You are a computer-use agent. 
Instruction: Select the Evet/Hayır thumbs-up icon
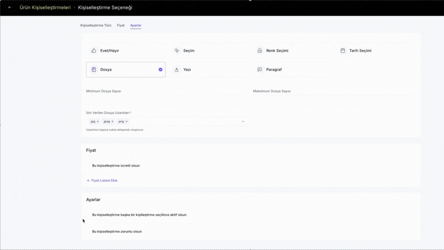94,51
